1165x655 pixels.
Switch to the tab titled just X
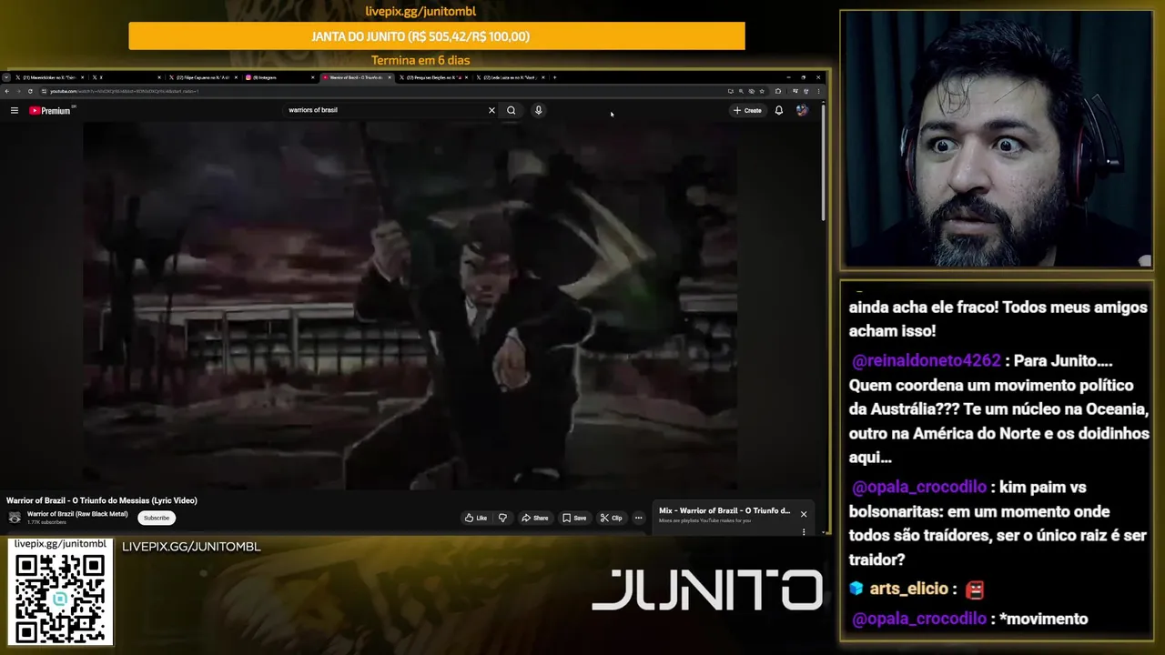pos(127,77)
